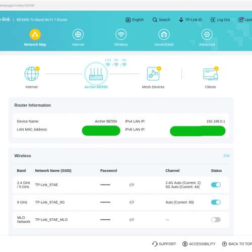Click Edit in the Wireless section
Viewport: 252px width, 252px height.
226,156
